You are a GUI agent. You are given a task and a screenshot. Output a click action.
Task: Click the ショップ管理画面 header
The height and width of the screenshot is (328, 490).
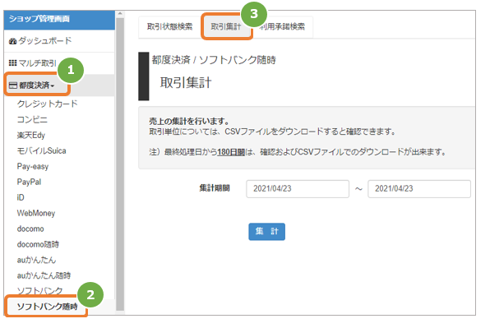[x=59, y=20]
